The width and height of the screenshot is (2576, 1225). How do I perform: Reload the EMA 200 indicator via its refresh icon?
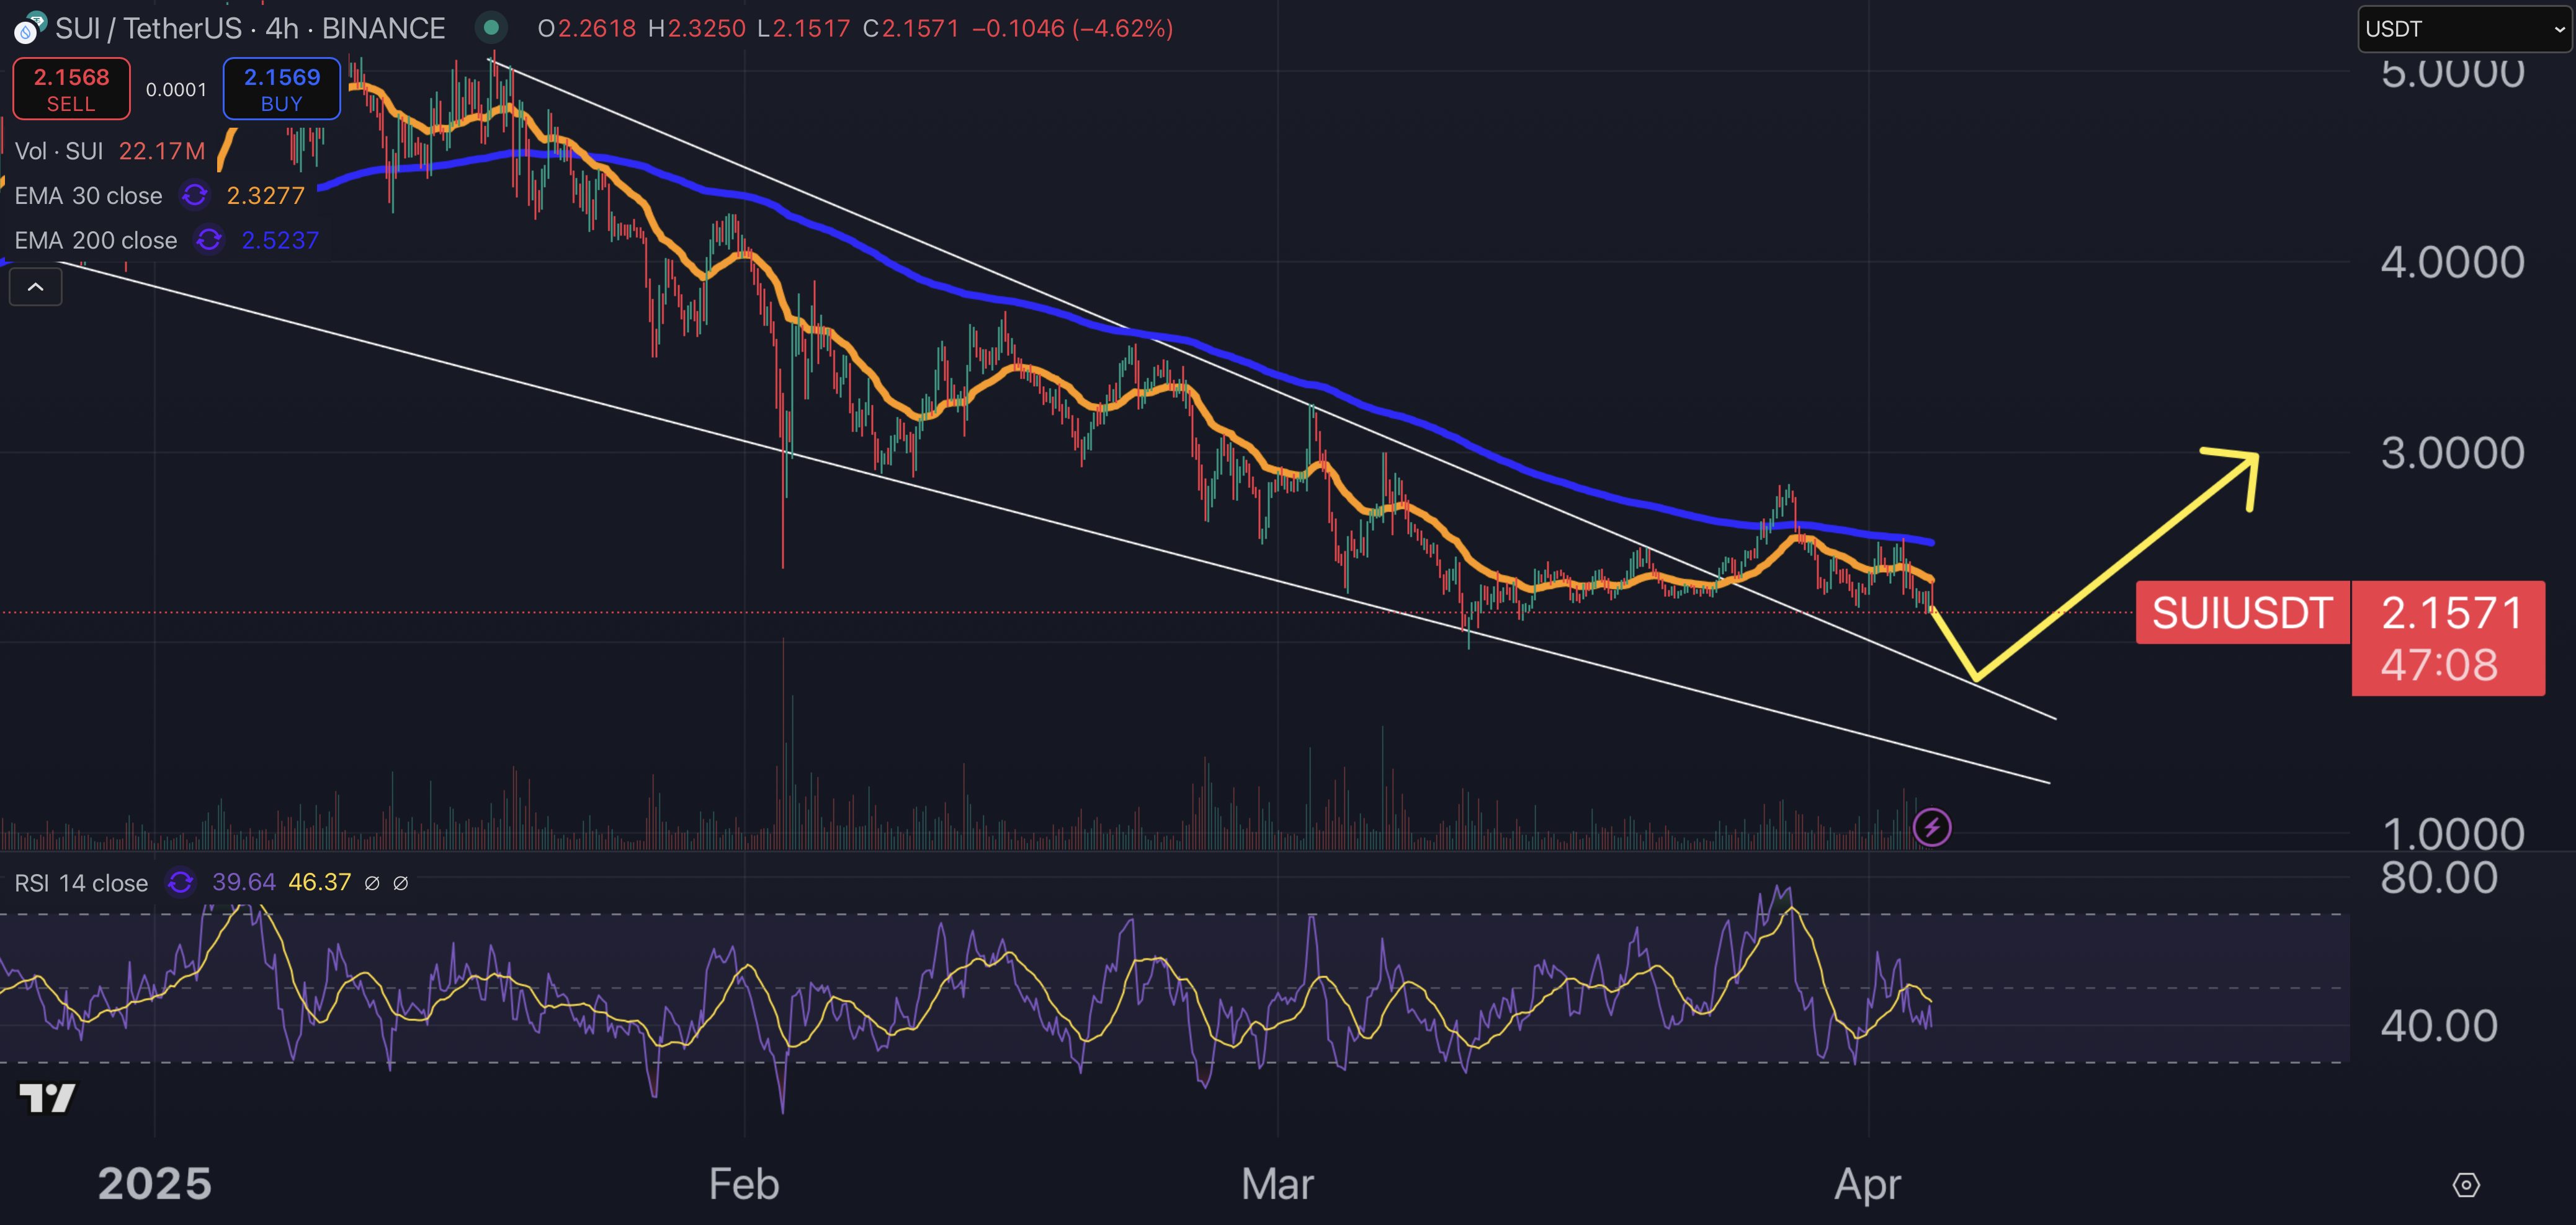[208, 240]
